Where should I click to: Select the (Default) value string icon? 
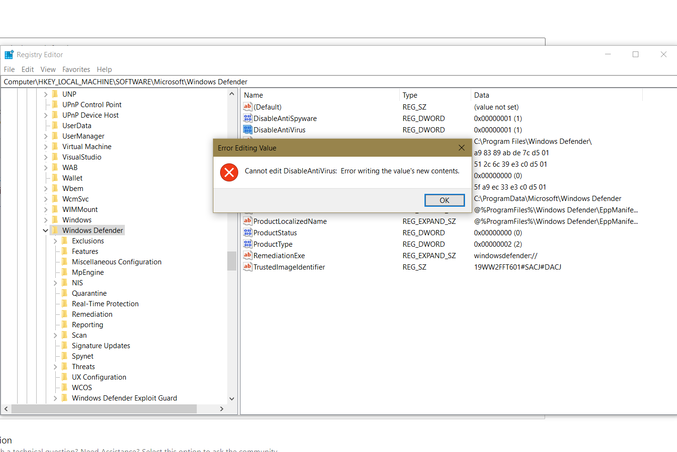coord(248,107)
